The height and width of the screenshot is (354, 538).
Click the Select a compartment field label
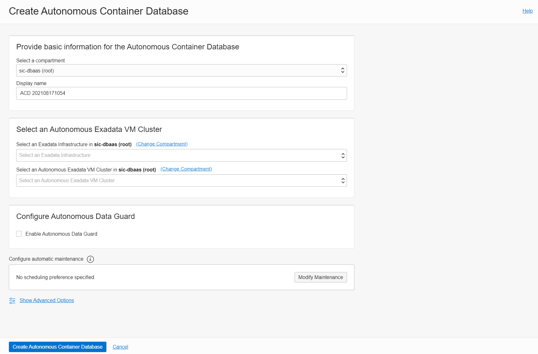[41, 60]
